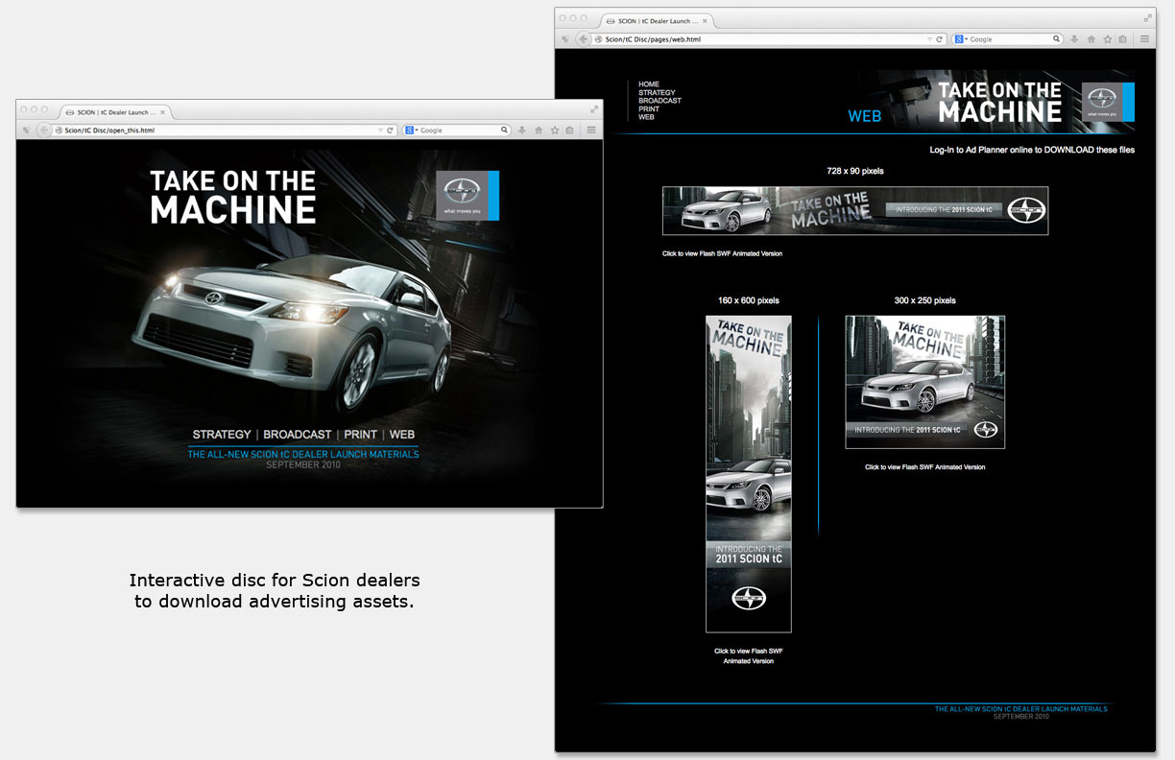
Task: Open the hamburger menu in the web.html window
Action: pos(1144,39)
